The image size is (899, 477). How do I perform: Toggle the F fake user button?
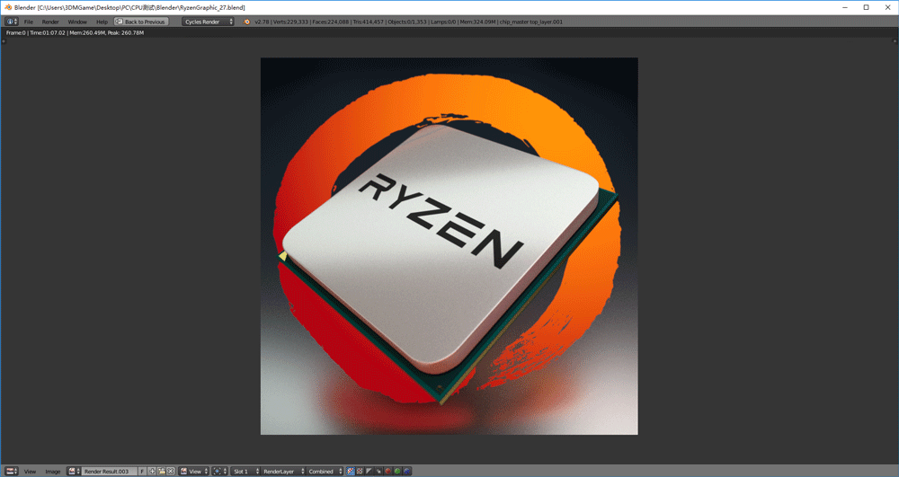pos(142,471)
